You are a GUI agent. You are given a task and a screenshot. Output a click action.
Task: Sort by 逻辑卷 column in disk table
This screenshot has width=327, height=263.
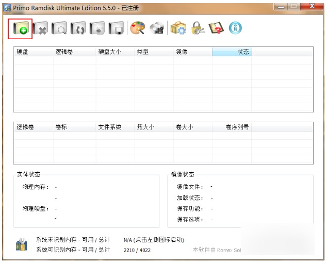pos(74,52)
